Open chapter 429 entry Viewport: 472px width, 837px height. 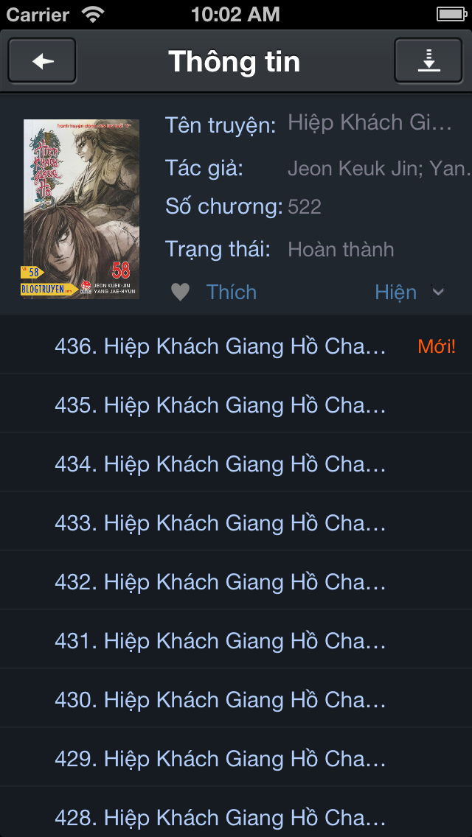pos(236,757)
